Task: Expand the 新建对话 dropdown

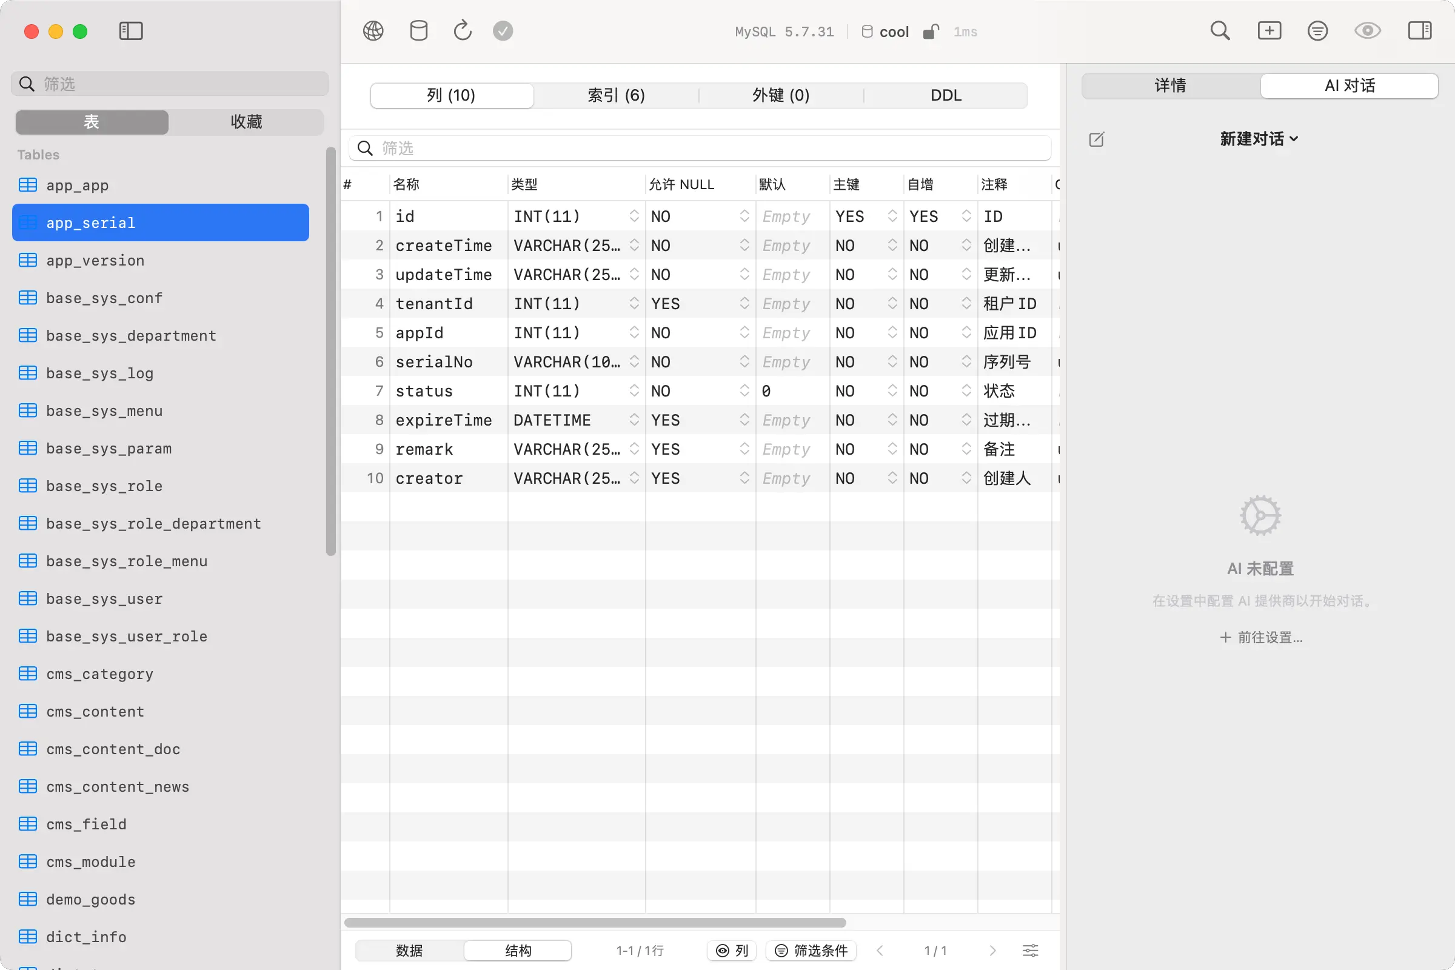Action: [1260, 139]
